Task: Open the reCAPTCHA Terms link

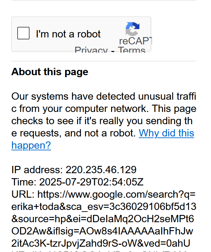Action: pos(132,50)
